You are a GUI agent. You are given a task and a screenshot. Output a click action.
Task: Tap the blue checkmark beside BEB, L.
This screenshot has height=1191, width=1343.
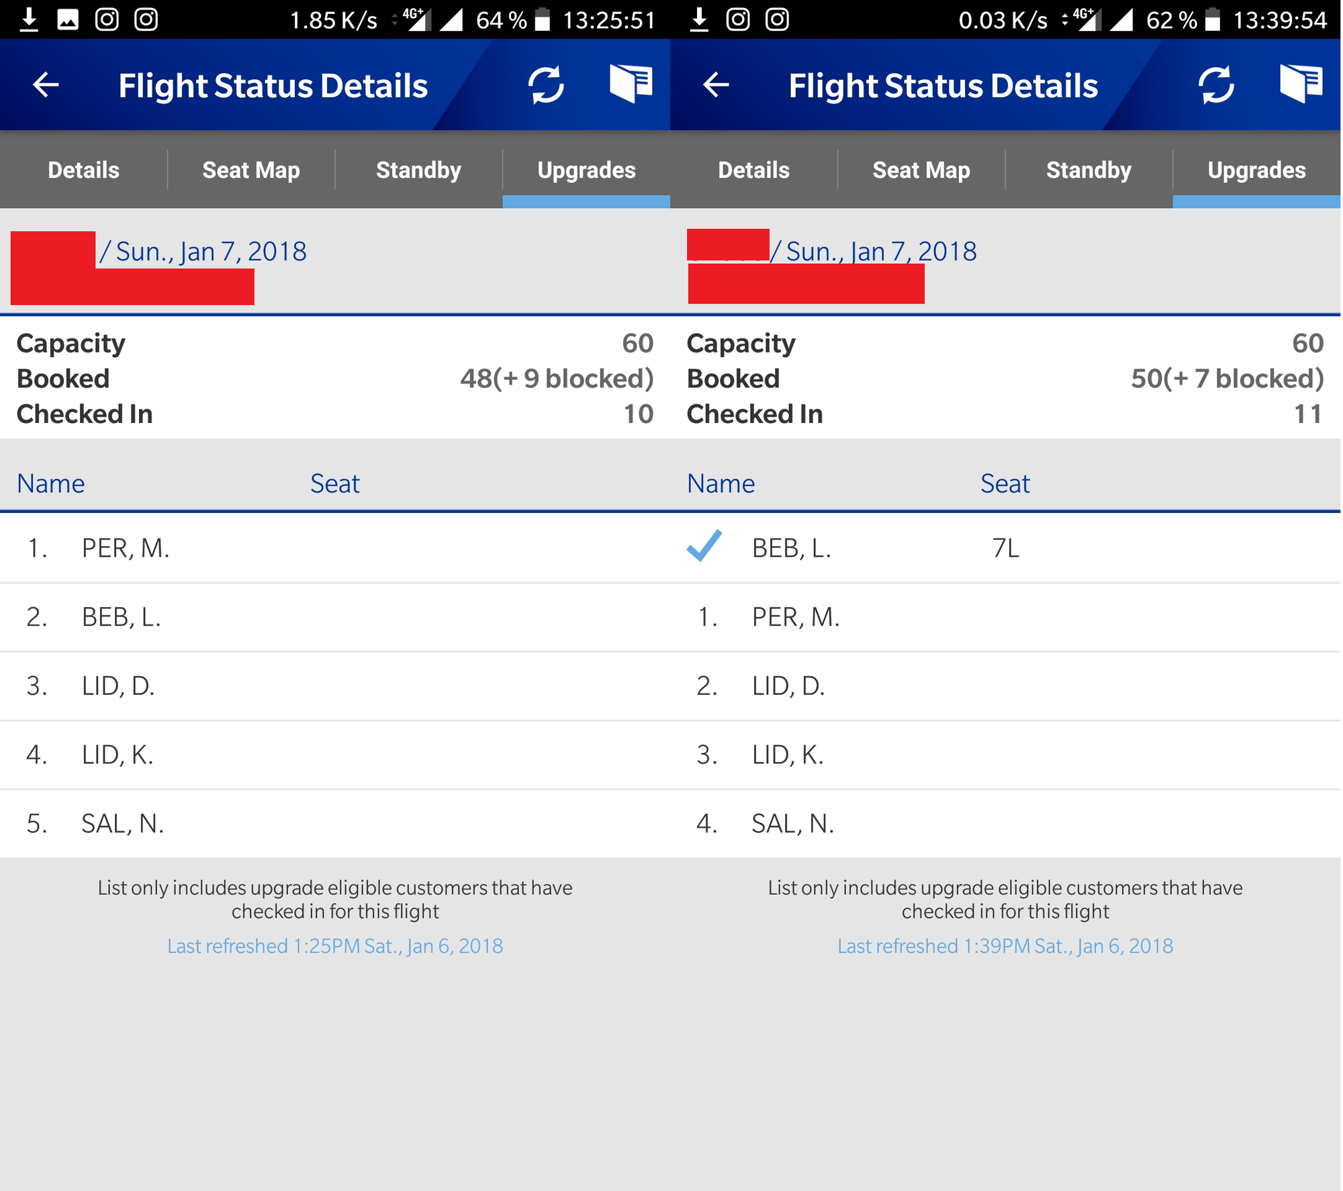coord(704,545)
